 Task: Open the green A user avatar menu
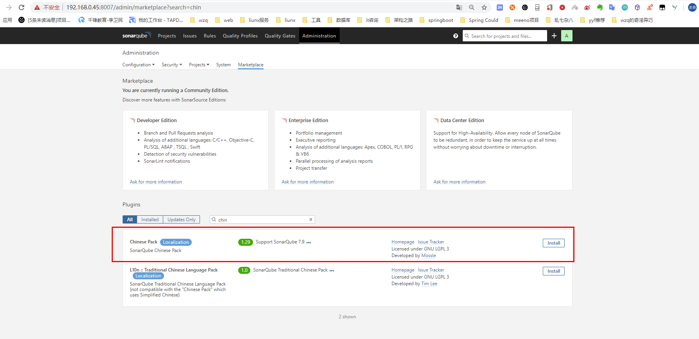567,36
